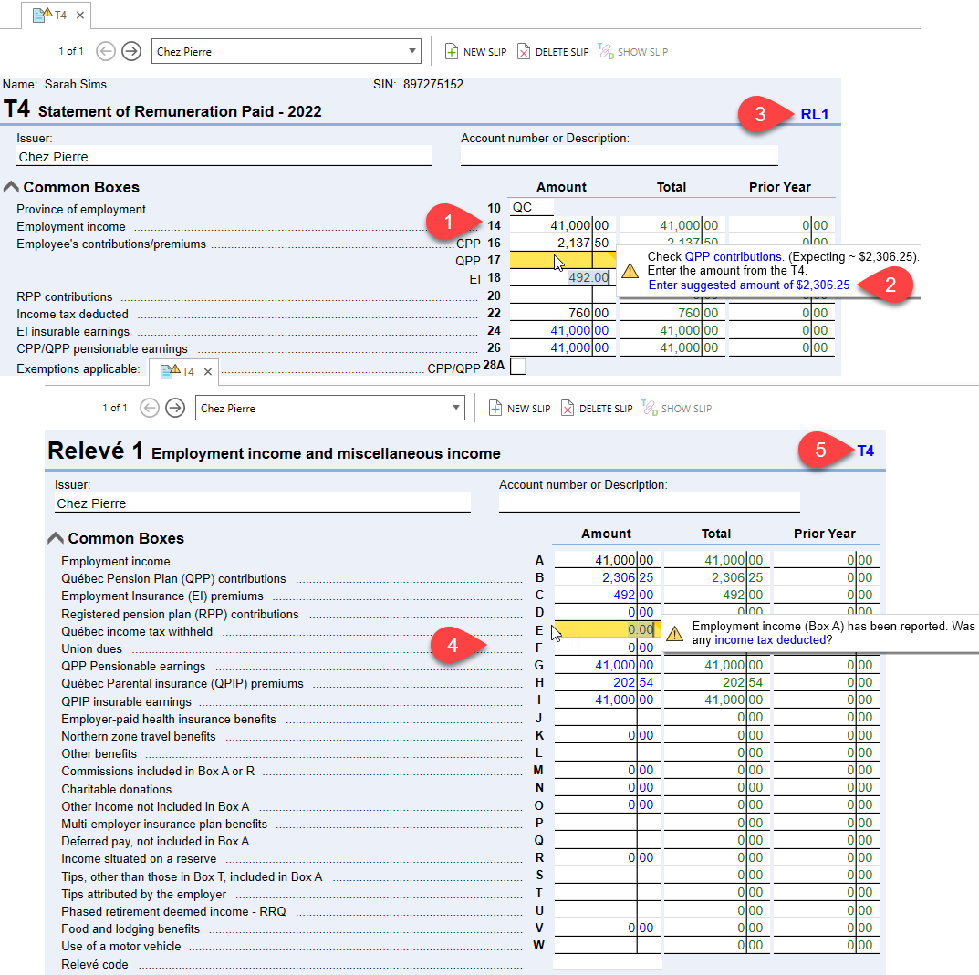Open Chez Pierre slip dropdown in upper toolbar
Viewport: 979px width, 975px height.
point(411,52)
